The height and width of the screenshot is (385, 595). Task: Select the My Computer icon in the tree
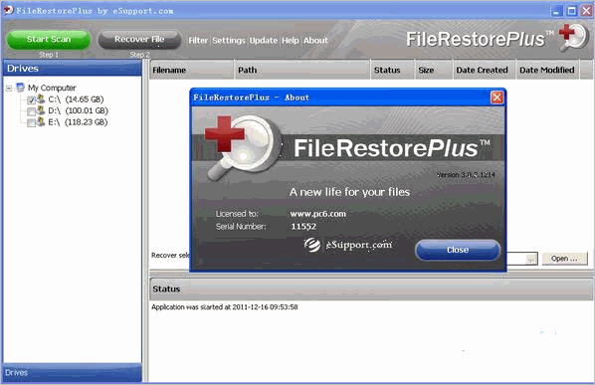click(x=20, y=88)
